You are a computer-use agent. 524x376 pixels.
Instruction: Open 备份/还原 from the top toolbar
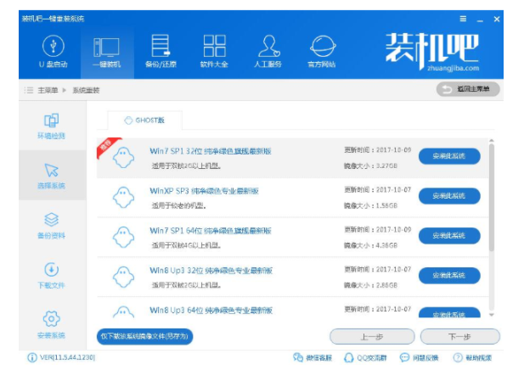(161, 52)
